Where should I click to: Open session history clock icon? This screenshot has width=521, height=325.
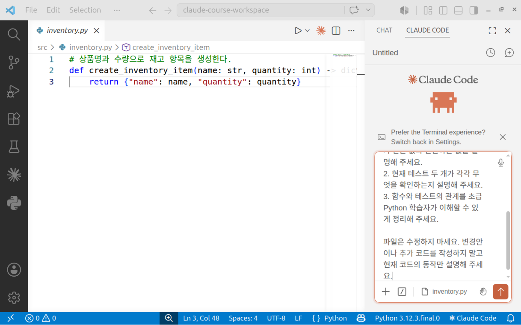click(491, 53)
